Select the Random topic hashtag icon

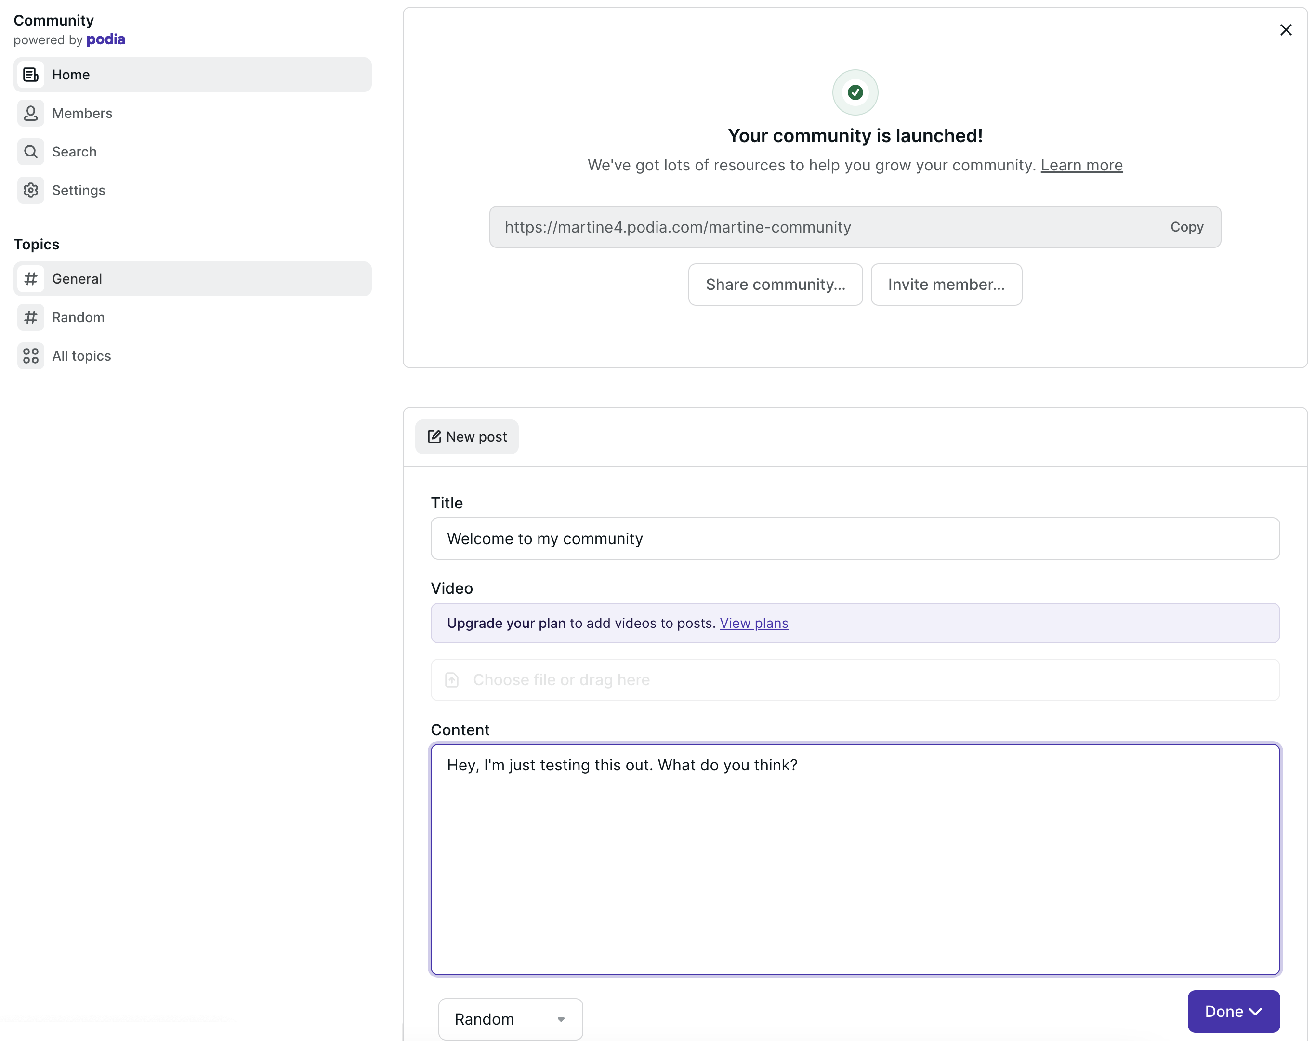(x=31, y=317)
